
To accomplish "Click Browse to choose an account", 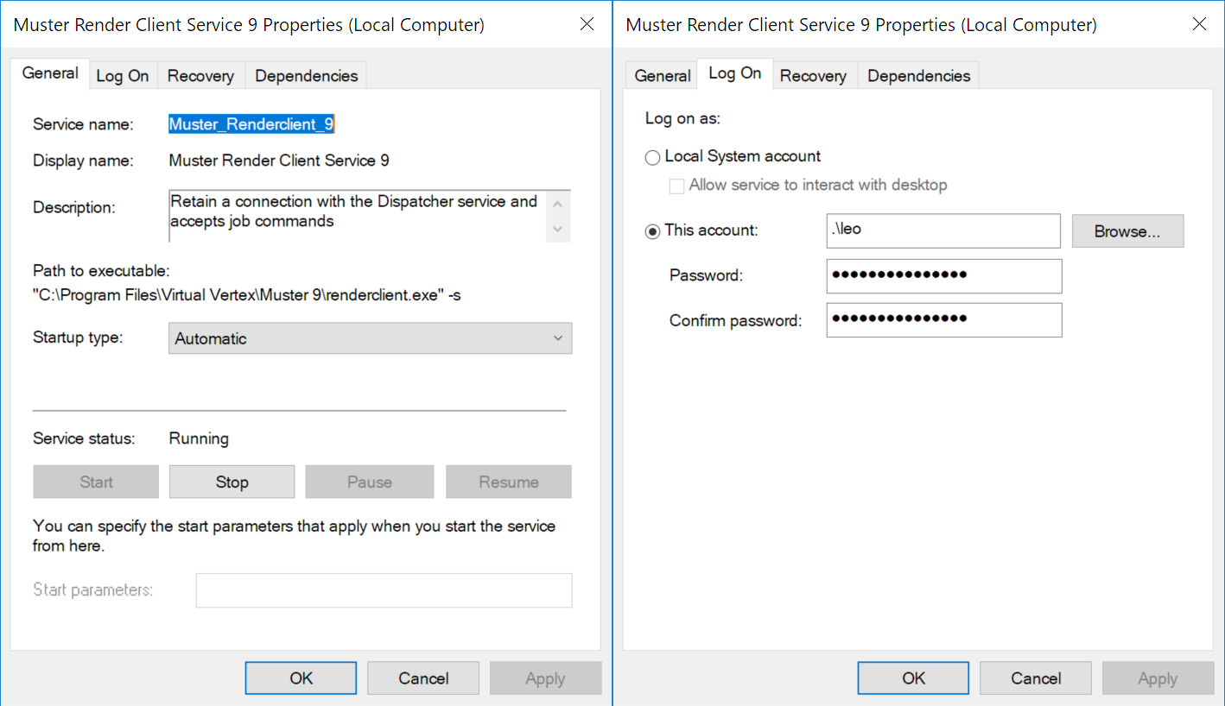I will (x=1127, y=231).
